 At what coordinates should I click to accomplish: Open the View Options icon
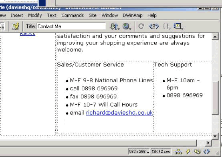[178, 26]
